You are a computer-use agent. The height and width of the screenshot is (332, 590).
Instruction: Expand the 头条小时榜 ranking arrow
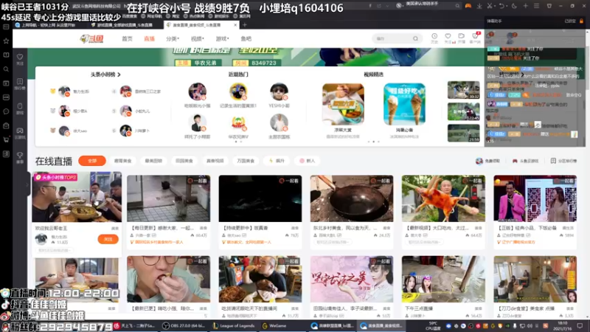click(x=119, y=75)
